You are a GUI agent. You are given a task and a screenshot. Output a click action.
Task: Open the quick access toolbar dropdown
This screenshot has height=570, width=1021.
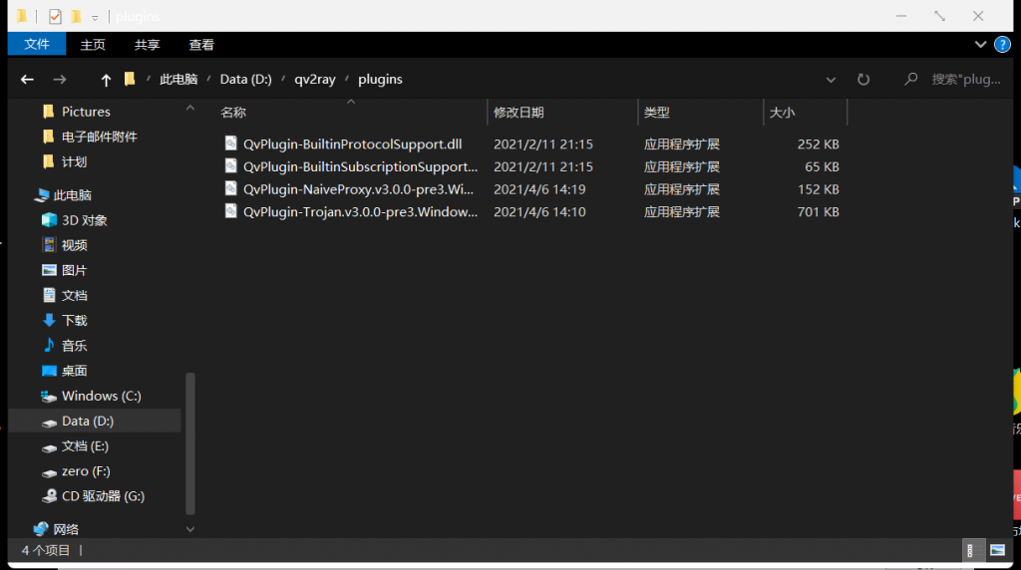point(95,17)
